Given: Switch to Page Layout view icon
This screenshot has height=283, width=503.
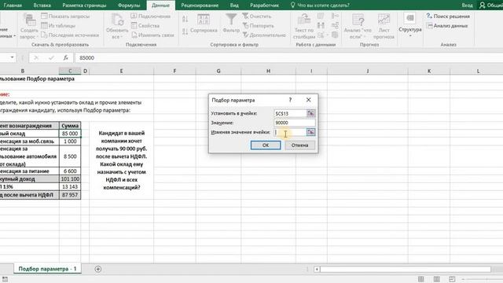Looking at the screenshot, I should pos(437,279).
